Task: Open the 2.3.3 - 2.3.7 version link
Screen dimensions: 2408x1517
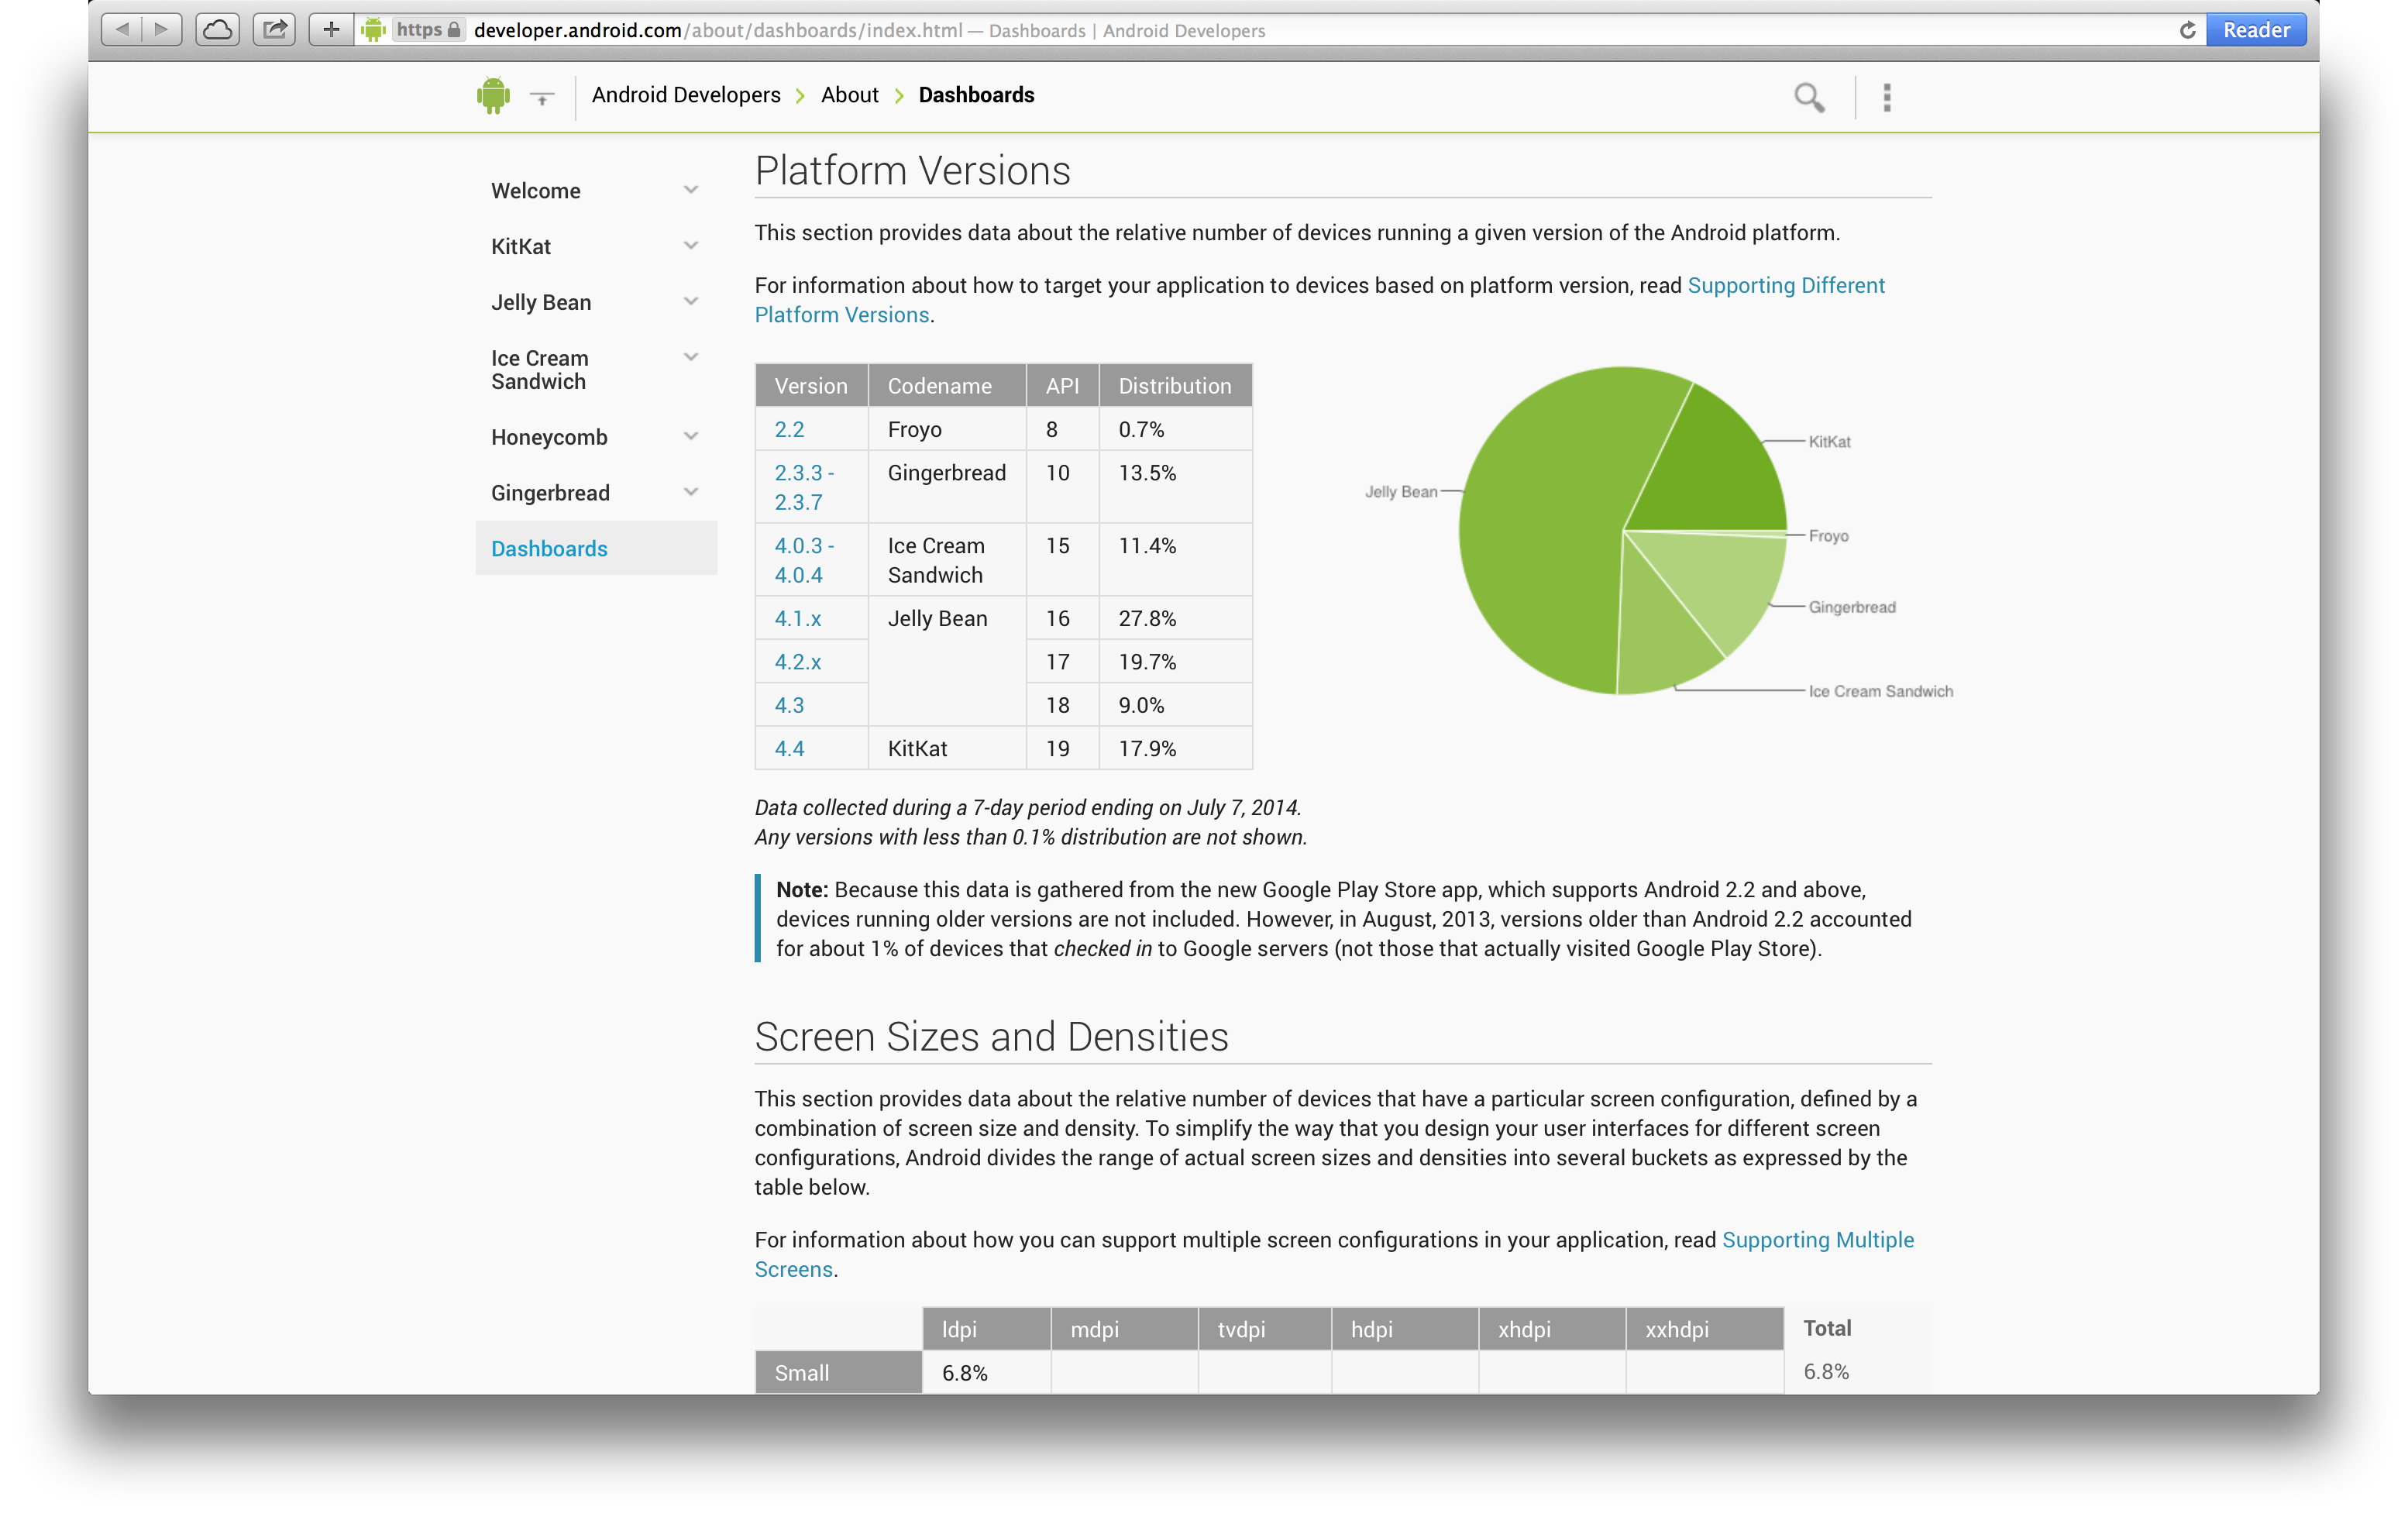Action: coord(804,488)
